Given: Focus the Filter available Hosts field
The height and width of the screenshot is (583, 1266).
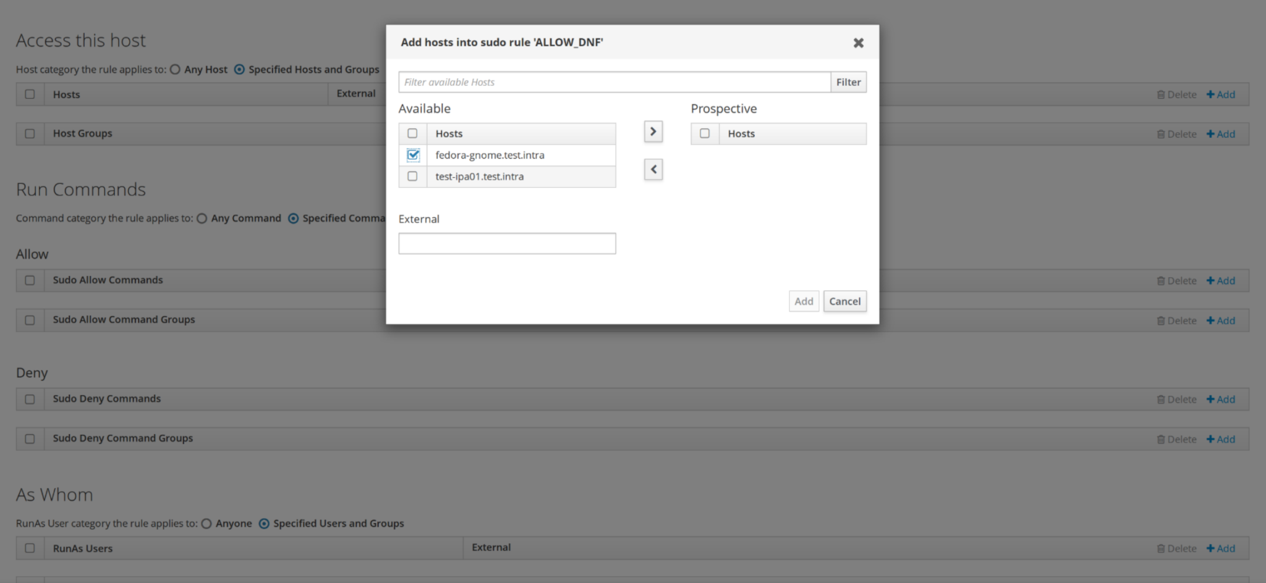Looking at the screenshot, I should coord(614,82).
